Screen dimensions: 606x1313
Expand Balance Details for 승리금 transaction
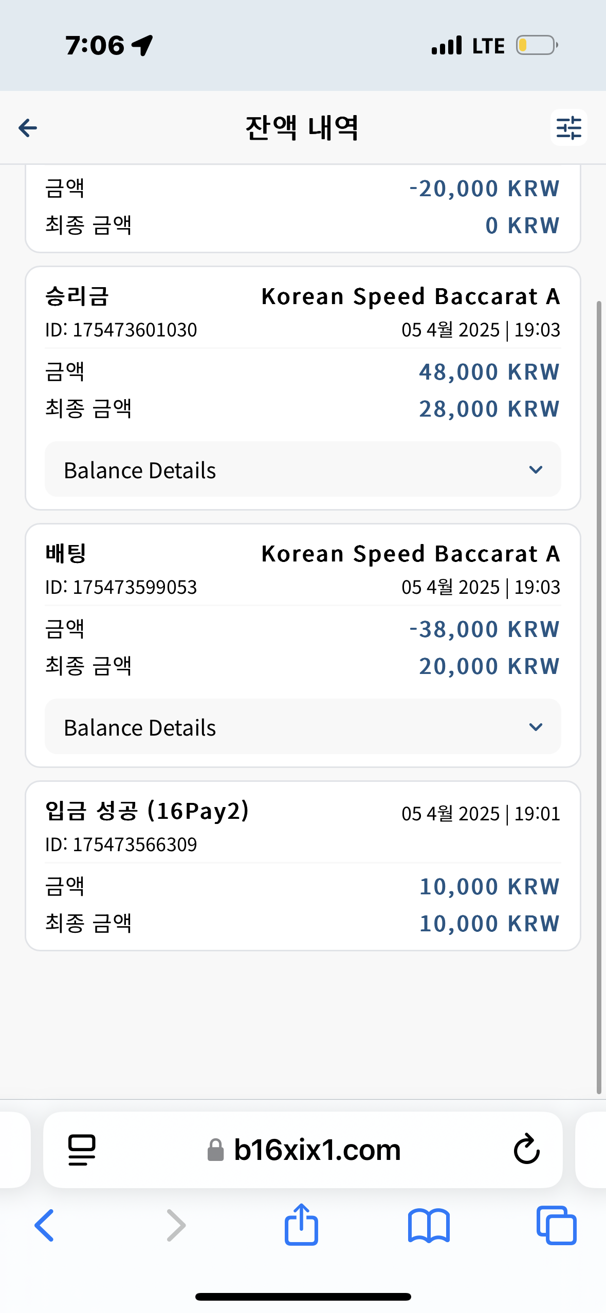tap(302, 470)
